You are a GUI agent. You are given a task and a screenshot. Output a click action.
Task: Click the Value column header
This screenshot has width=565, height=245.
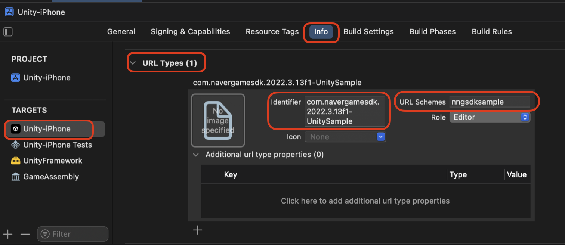click(x=517, y=174)
